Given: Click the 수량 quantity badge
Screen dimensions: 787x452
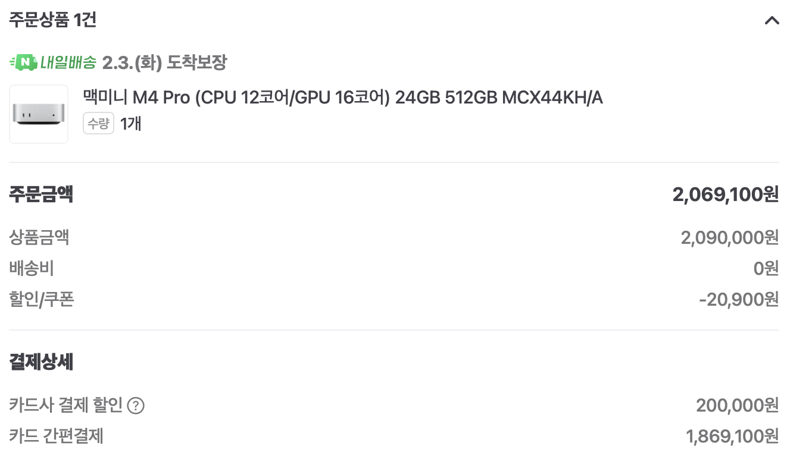Looking at the screenshot, I should coord(98,124).
